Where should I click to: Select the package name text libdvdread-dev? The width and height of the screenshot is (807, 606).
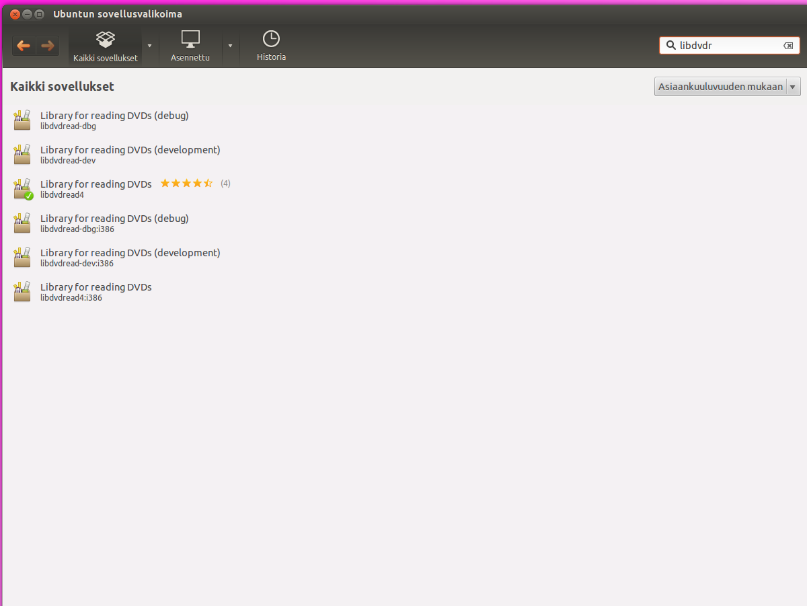[68, 161]
